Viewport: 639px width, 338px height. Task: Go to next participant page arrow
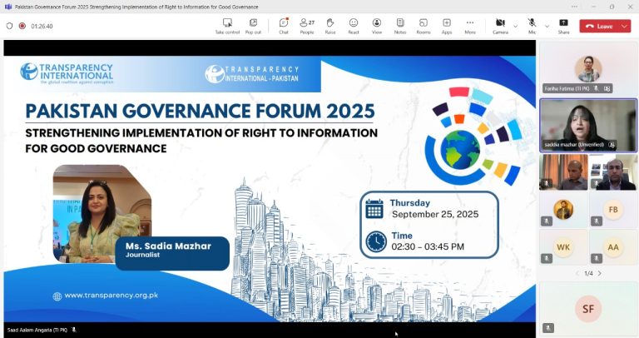pos(599,273)
